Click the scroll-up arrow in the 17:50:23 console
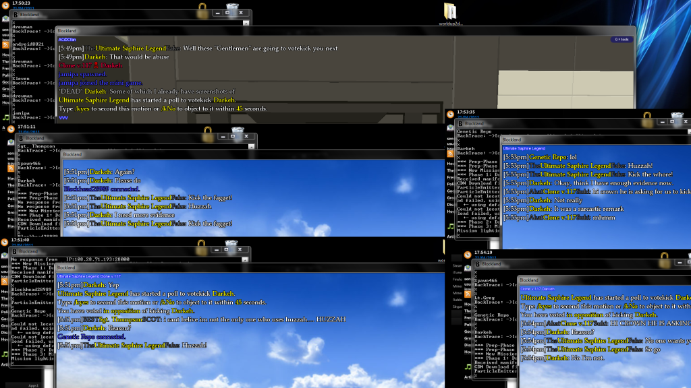 tap(246, 24)
